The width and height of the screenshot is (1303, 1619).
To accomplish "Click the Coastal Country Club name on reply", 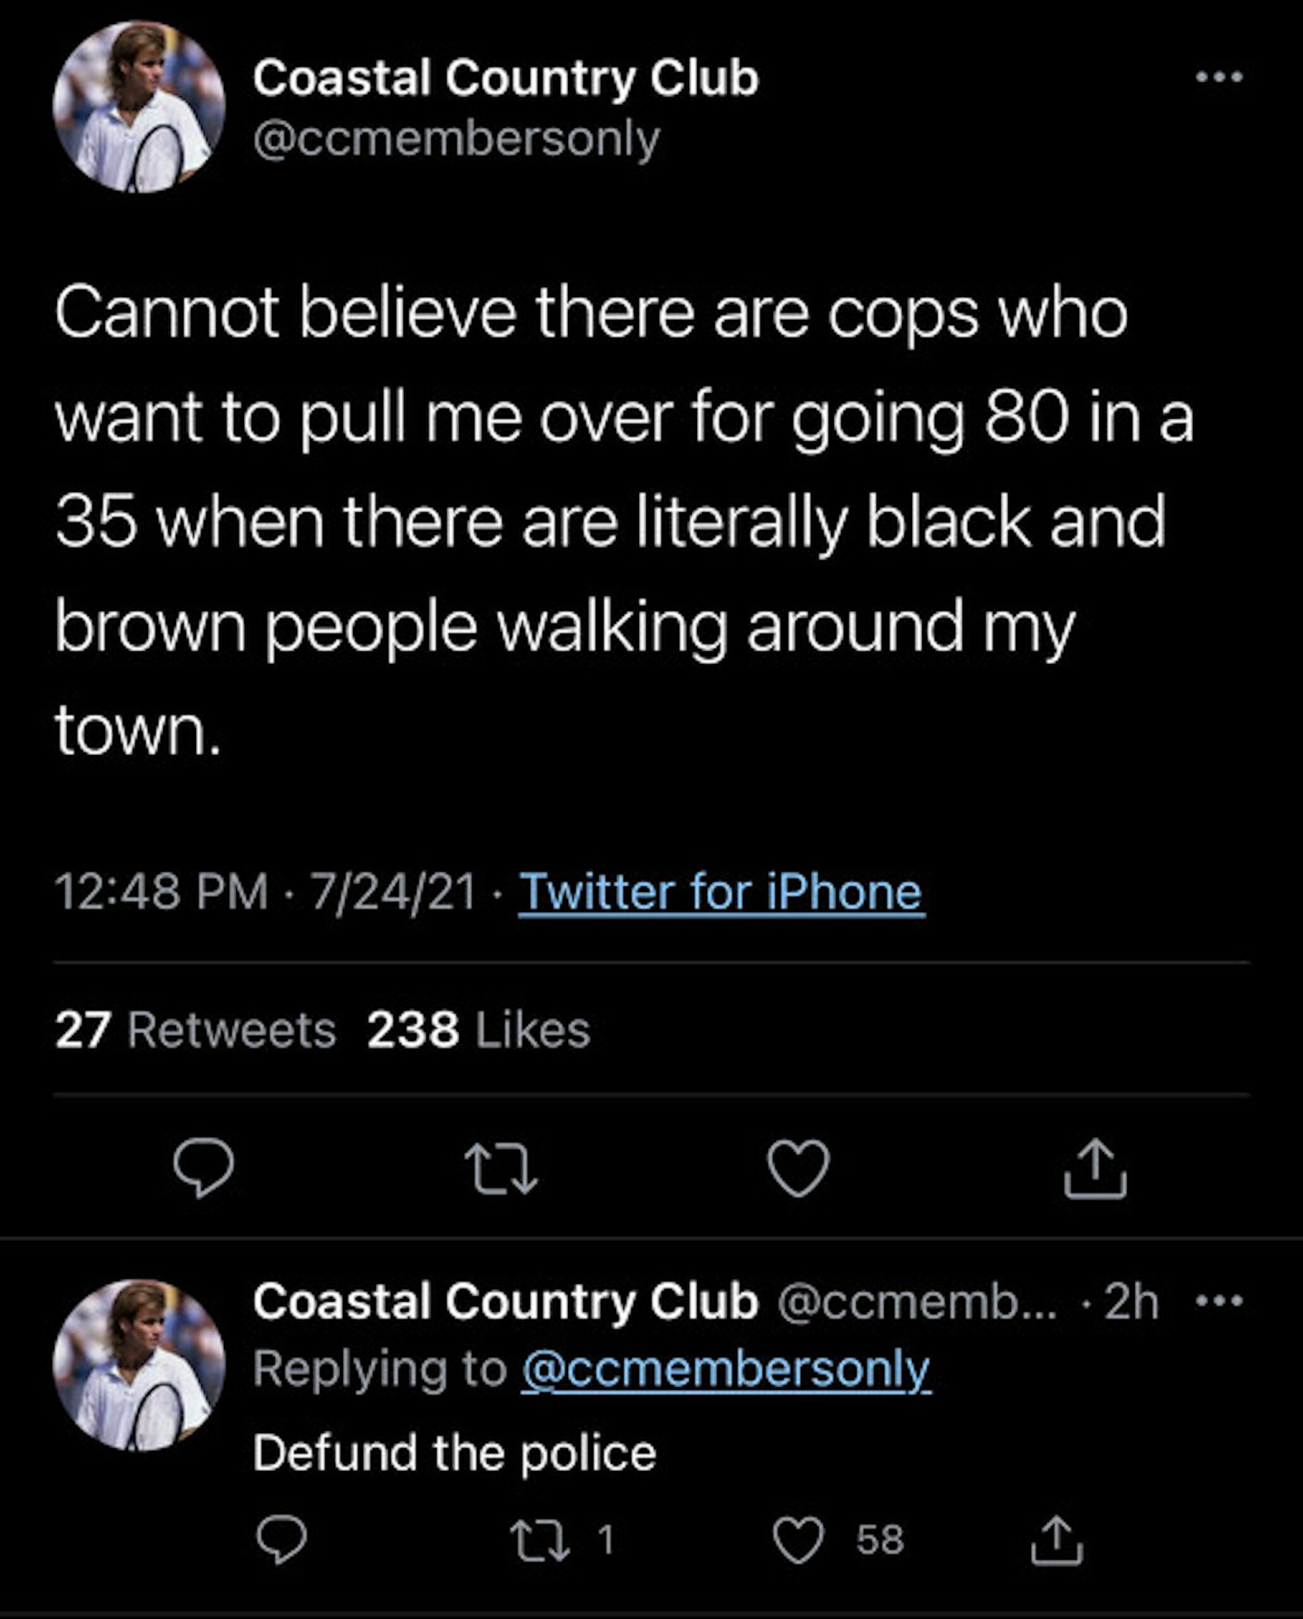I will click(505, 1302).
